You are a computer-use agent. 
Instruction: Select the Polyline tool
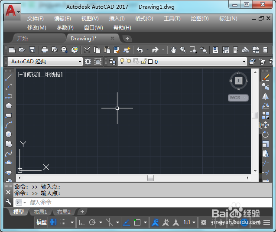[x=9, y=96]
